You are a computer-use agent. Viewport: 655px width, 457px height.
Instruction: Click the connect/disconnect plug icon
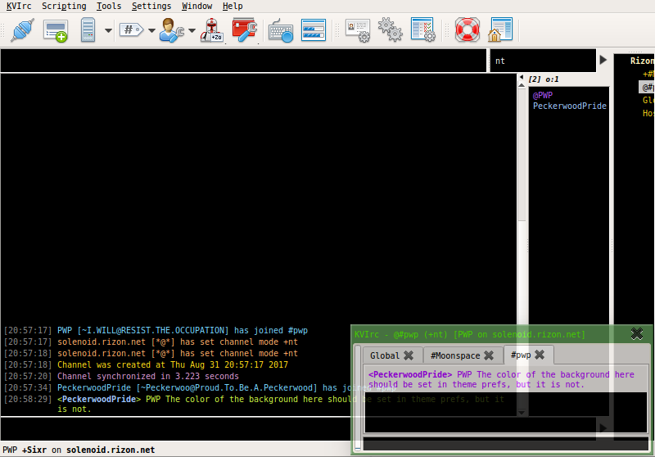(x=21, y=31)
